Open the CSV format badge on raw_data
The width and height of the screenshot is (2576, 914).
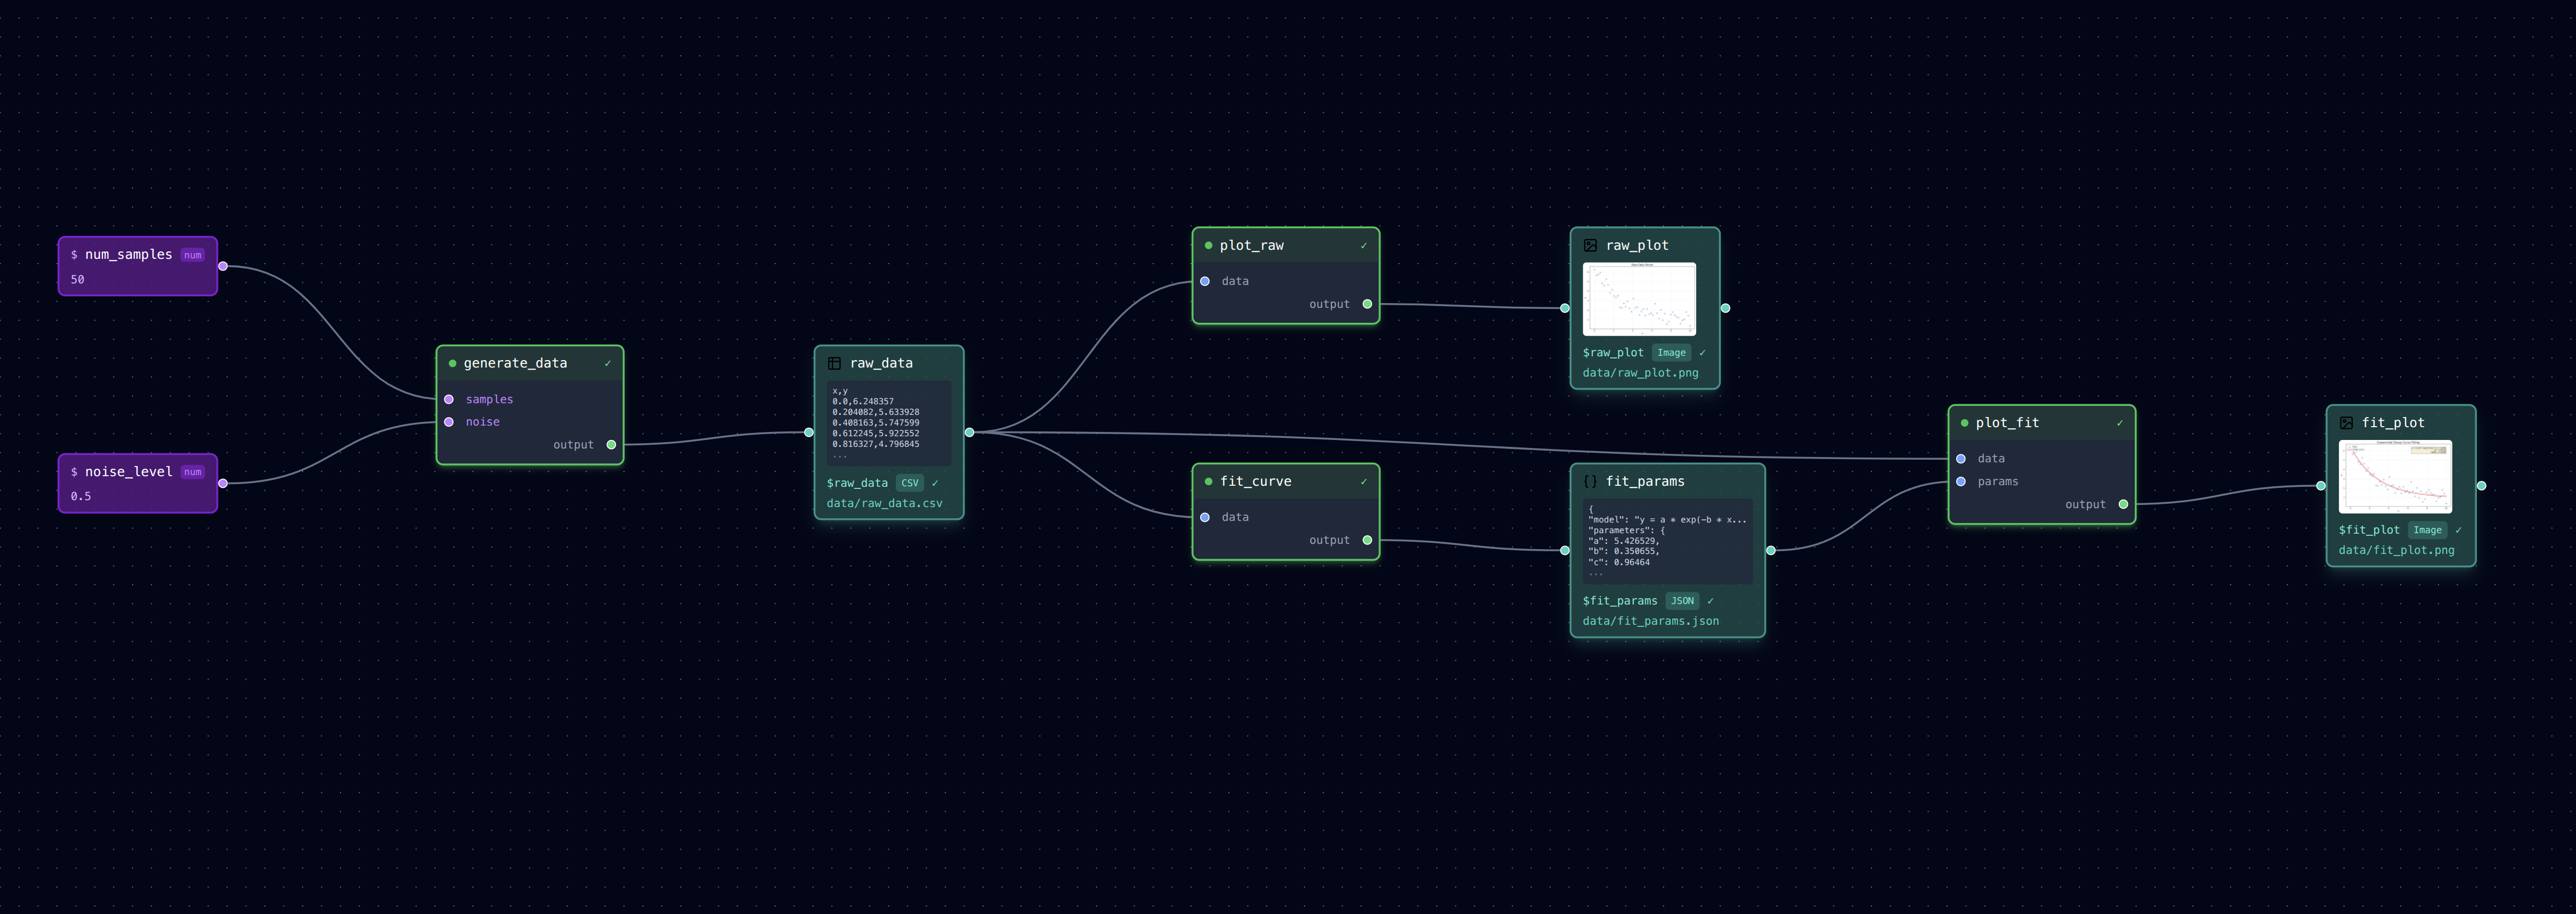tap(909, 482)
